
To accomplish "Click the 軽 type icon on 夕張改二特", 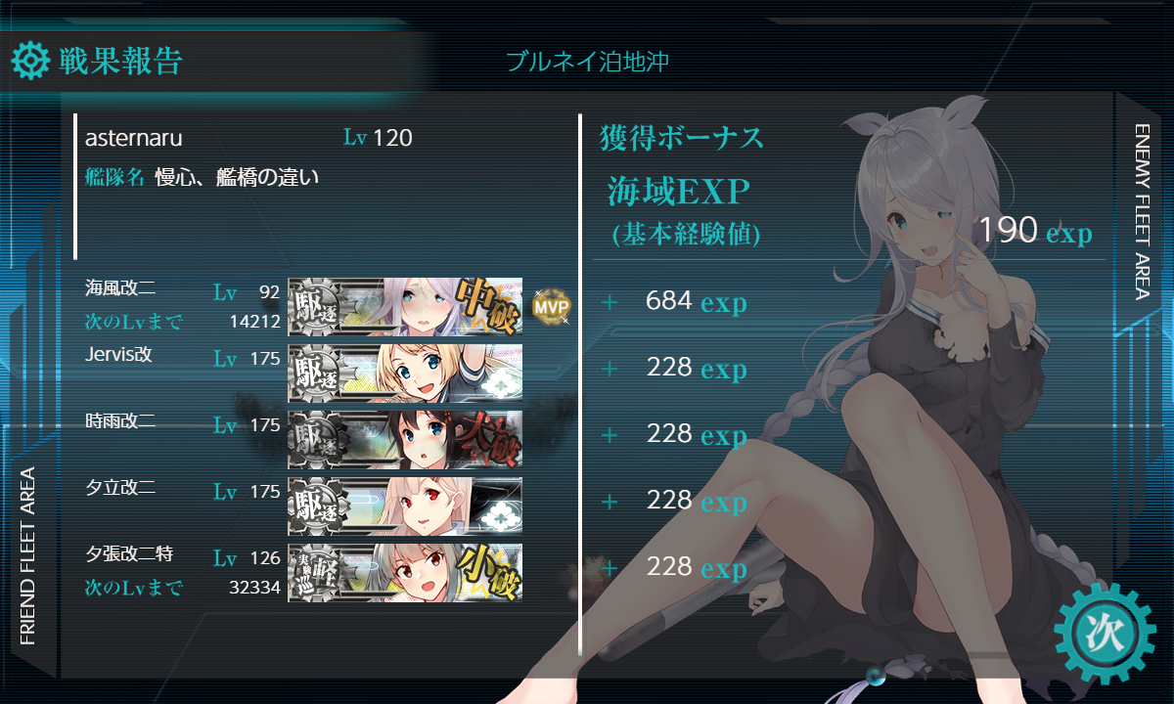I will [316, 573].
